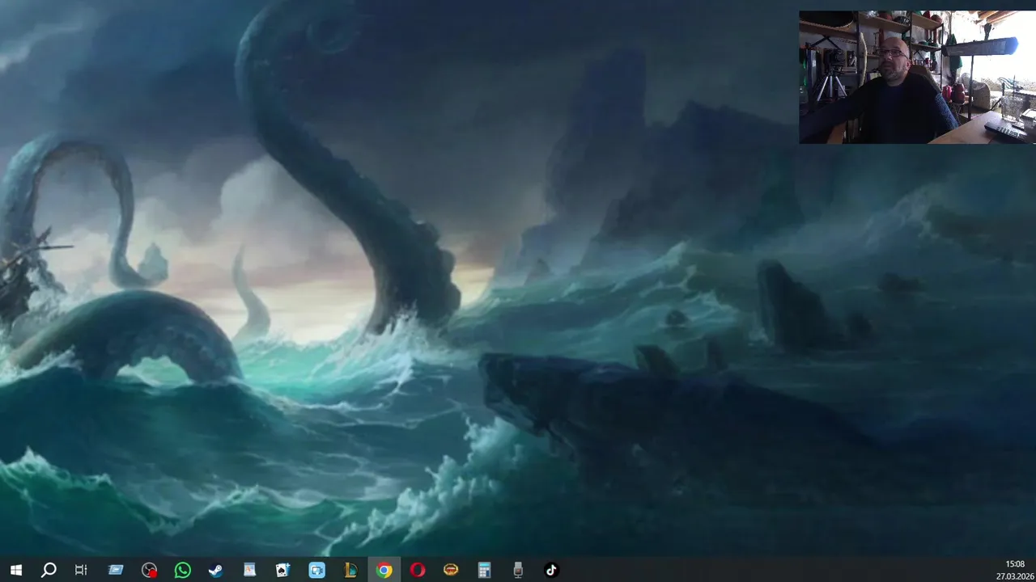The width and height of the screenshot is (1036, 582).
Task: Open the League of Legends taskbar icon
Action: [x=350, y=570]
